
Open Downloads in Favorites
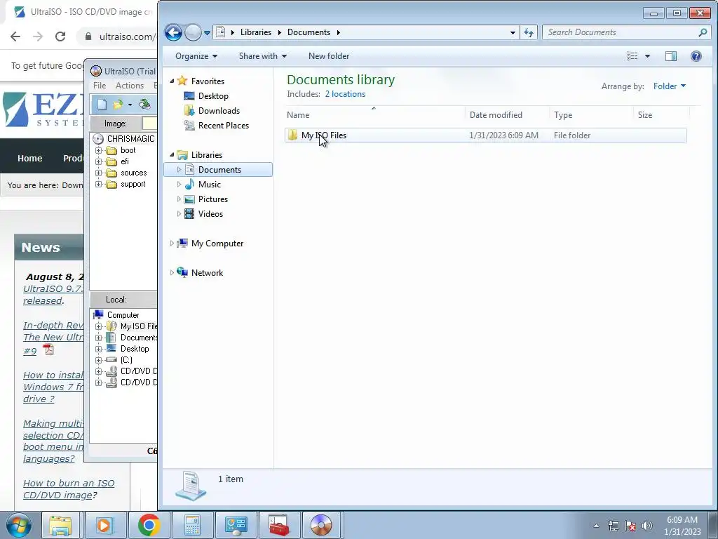219,110
